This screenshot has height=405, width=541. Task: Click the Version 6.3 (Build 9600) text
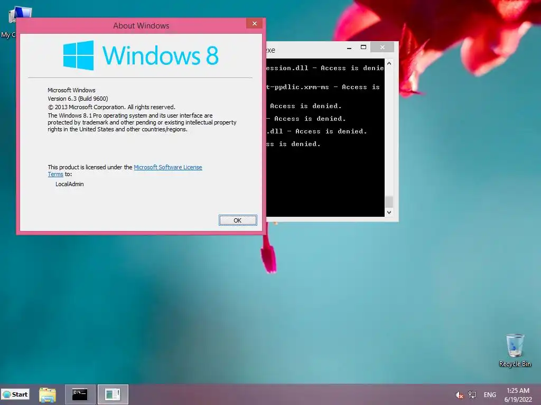pyautogui.click(x=78, y=99)
